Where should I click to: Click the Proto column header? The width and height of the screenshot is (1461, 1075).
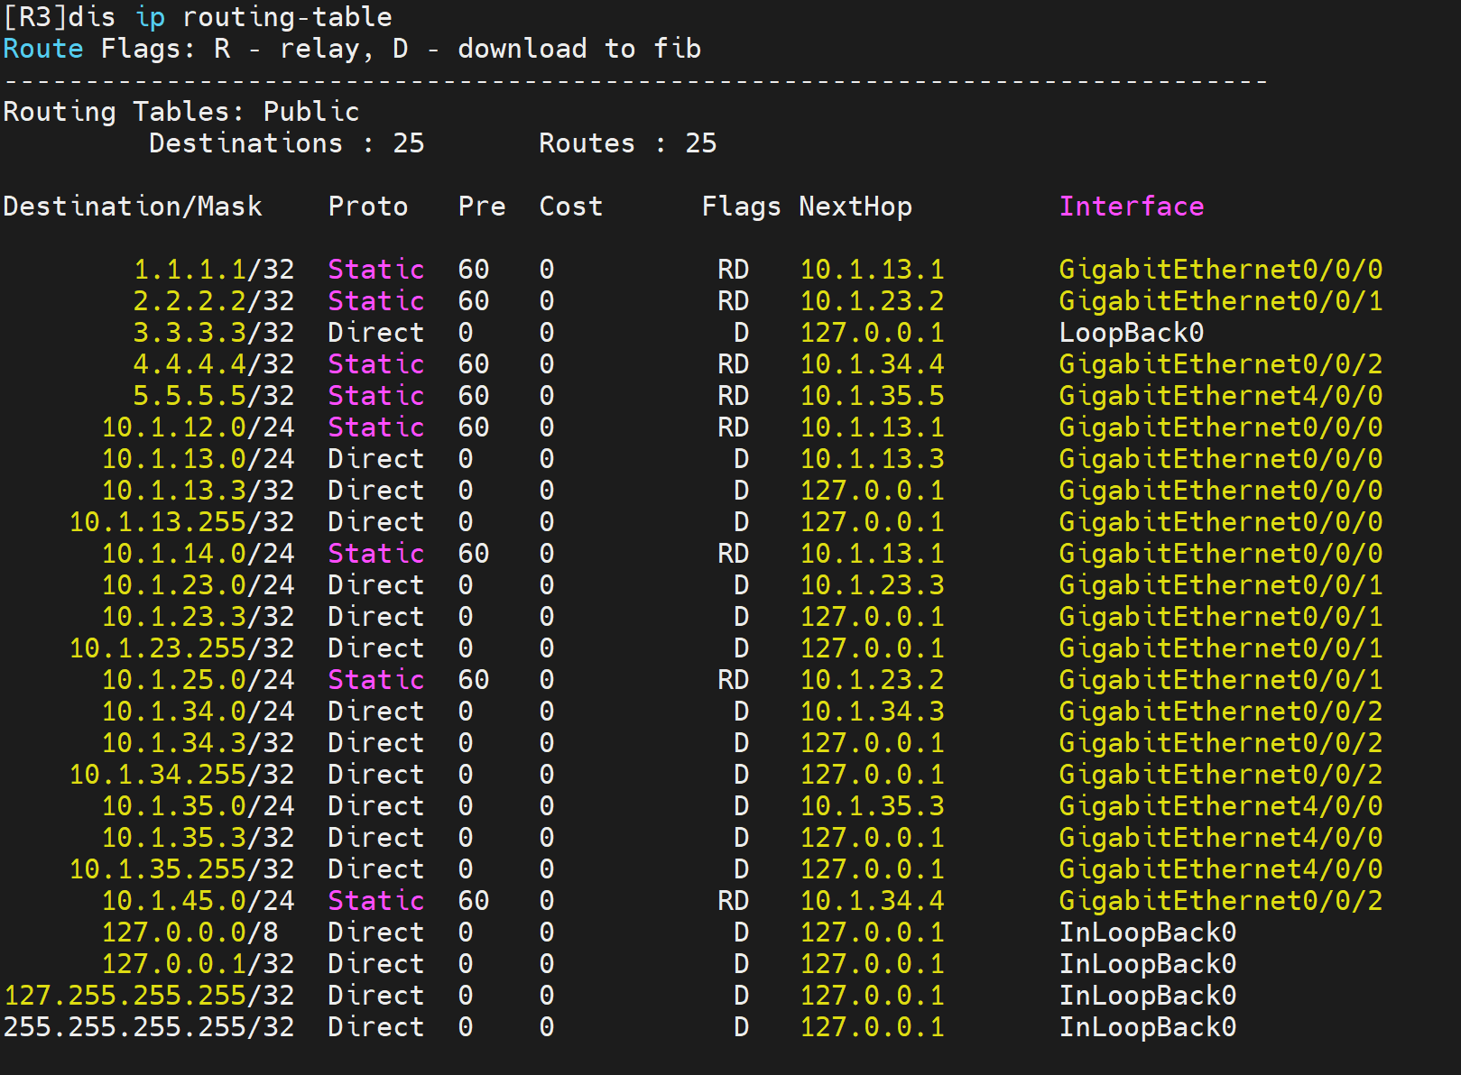(367, 207)
